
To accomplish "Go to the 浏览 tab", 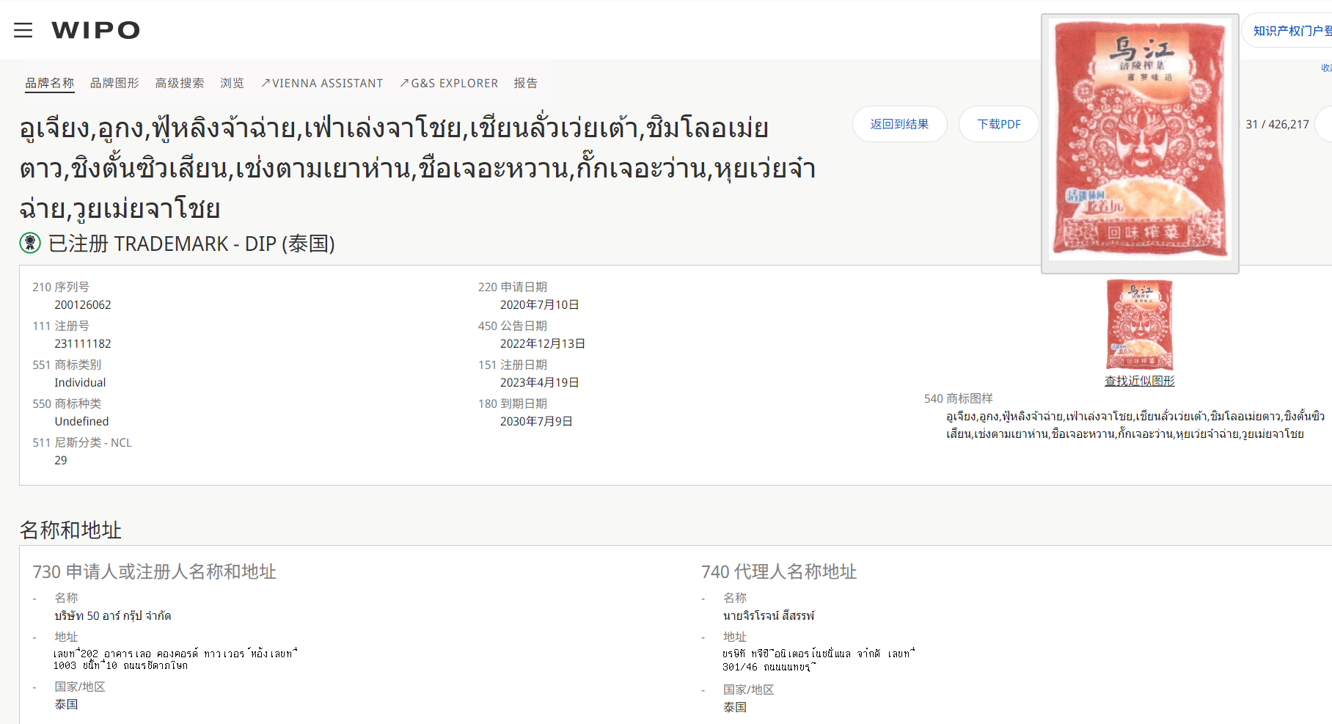I will (232, 83).
